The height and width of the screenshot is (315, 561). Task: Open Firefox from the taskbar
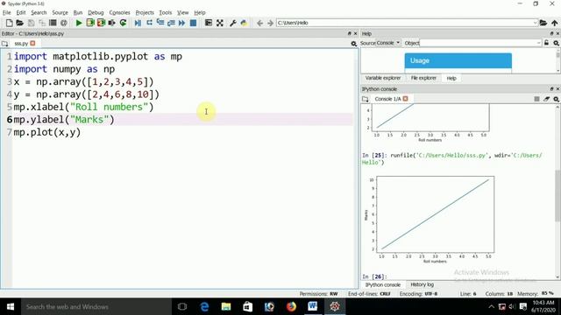click(291, 306)
